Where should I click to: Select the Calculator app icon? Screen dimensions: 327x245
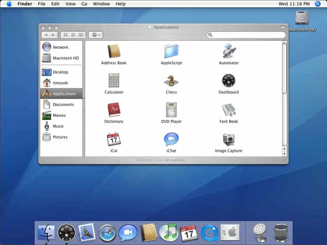coord(114,80)
